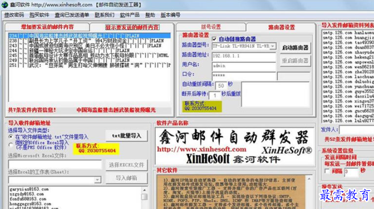Image resolution: width=374 pixels, height=209 pixels.
Task: Click the www.xinhesoft.com link in banner
Action: pyautogui.click(x=202, y=149)
